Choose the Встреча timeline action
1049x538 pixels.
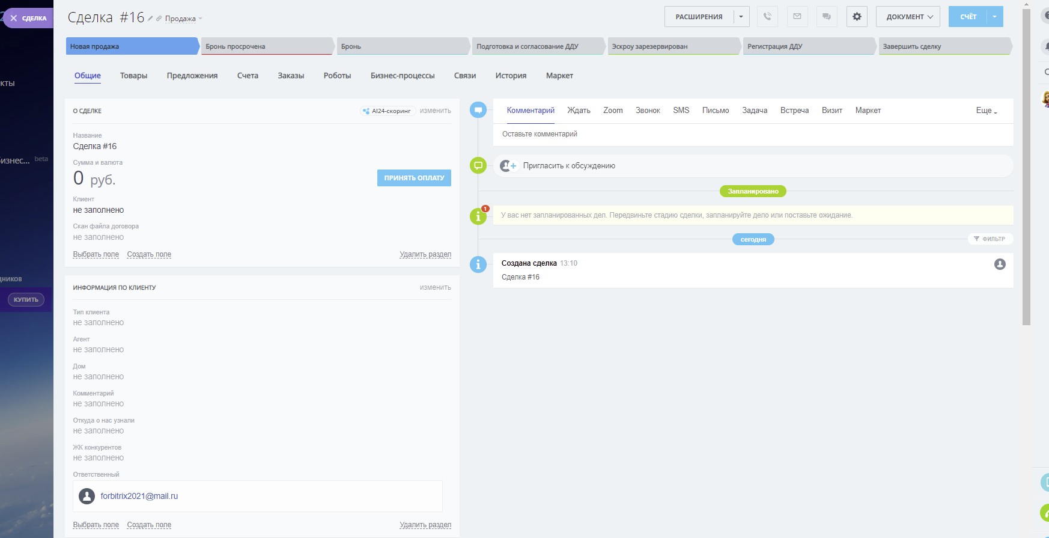point(794,111)
